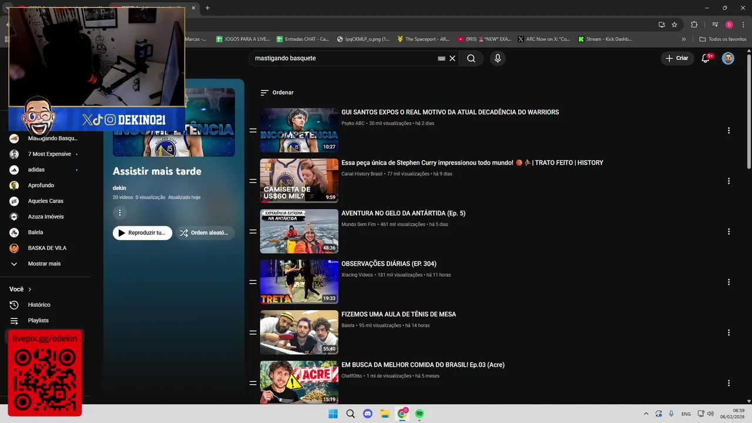Image resolution: width=752 pixels, height=423 pixels.
Task: Open the BASKA DE VILA subscription
Action: [47, 248]
